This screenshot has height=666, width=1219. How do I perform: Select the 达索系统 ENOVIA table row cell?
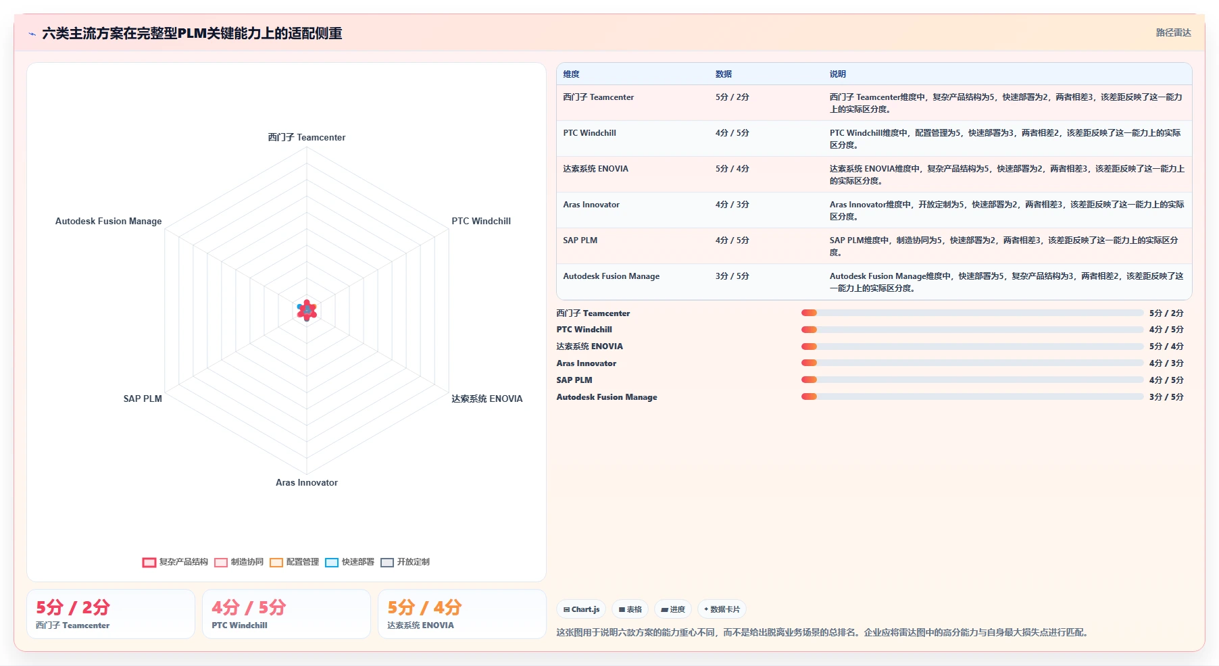pyautogui.click(x=596, y=169)
